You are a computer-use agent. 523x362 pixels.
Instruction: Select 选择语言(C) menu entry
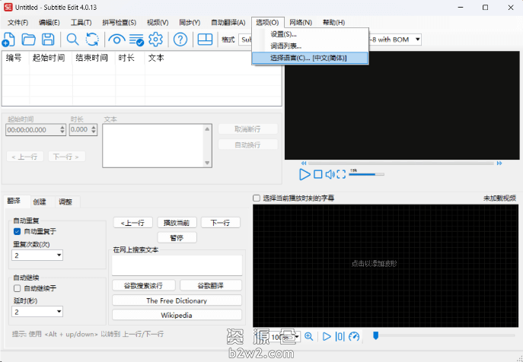[x=310, y=57]
